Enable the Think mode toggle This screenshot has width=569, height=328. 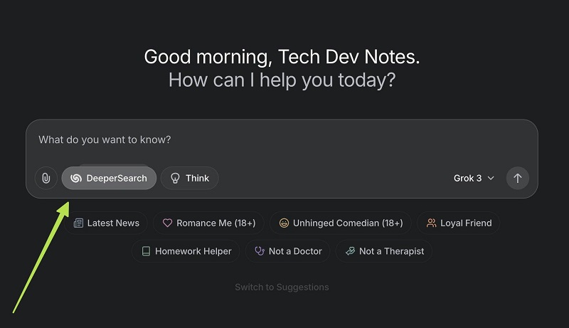pos(190,178)
